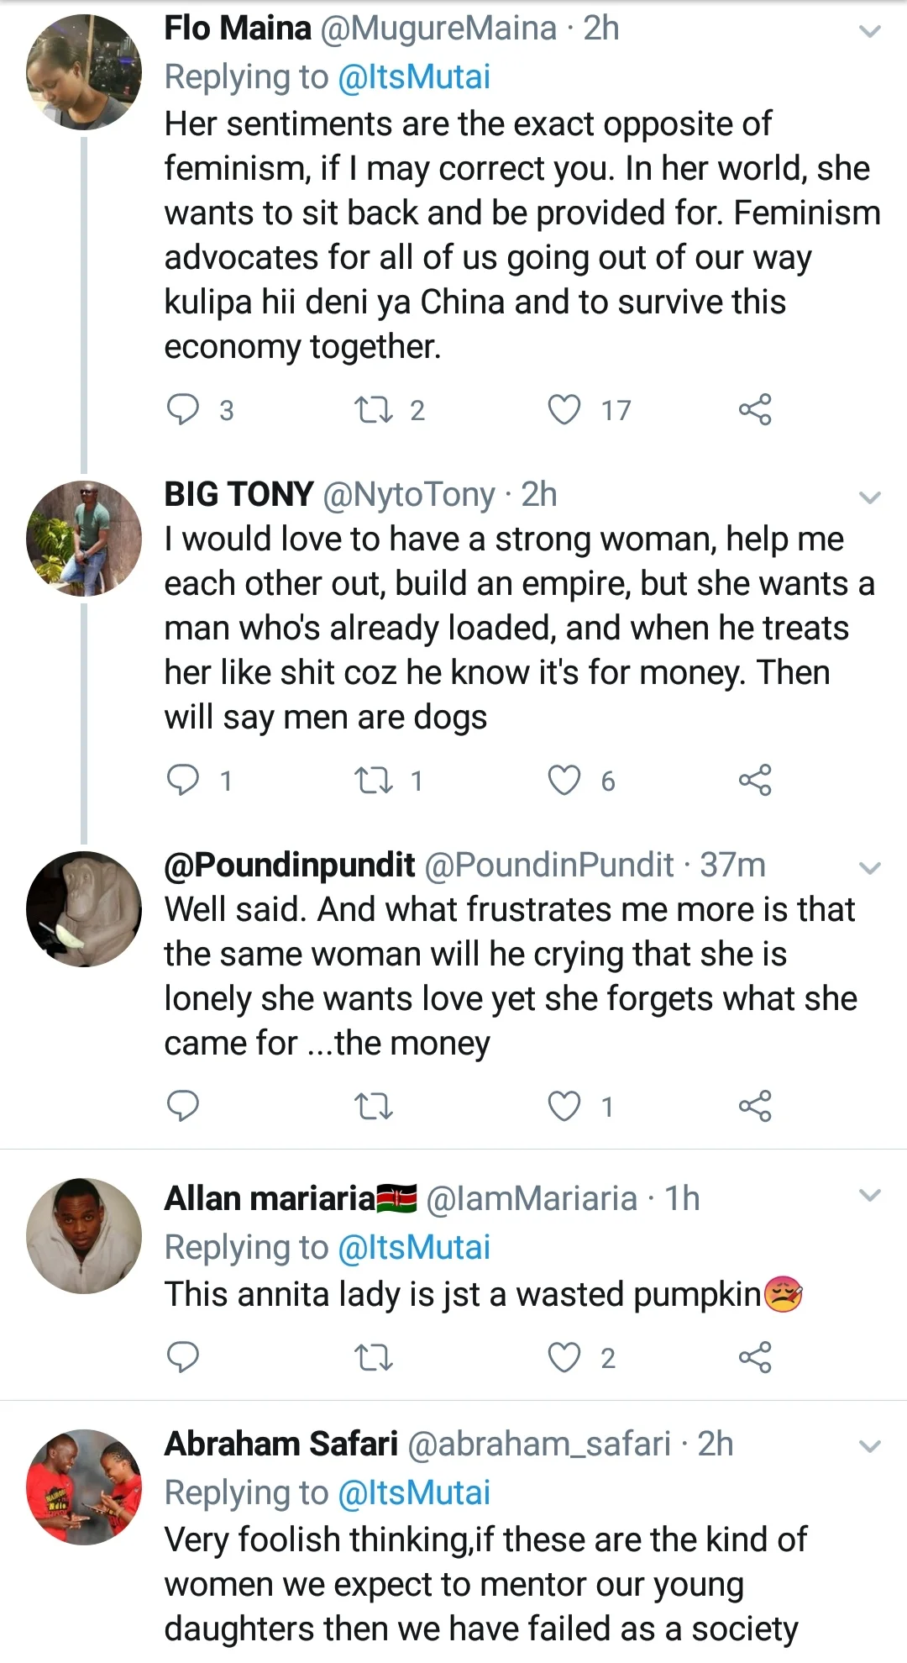Like the Poundinpundit tweet

[564, 1106]
